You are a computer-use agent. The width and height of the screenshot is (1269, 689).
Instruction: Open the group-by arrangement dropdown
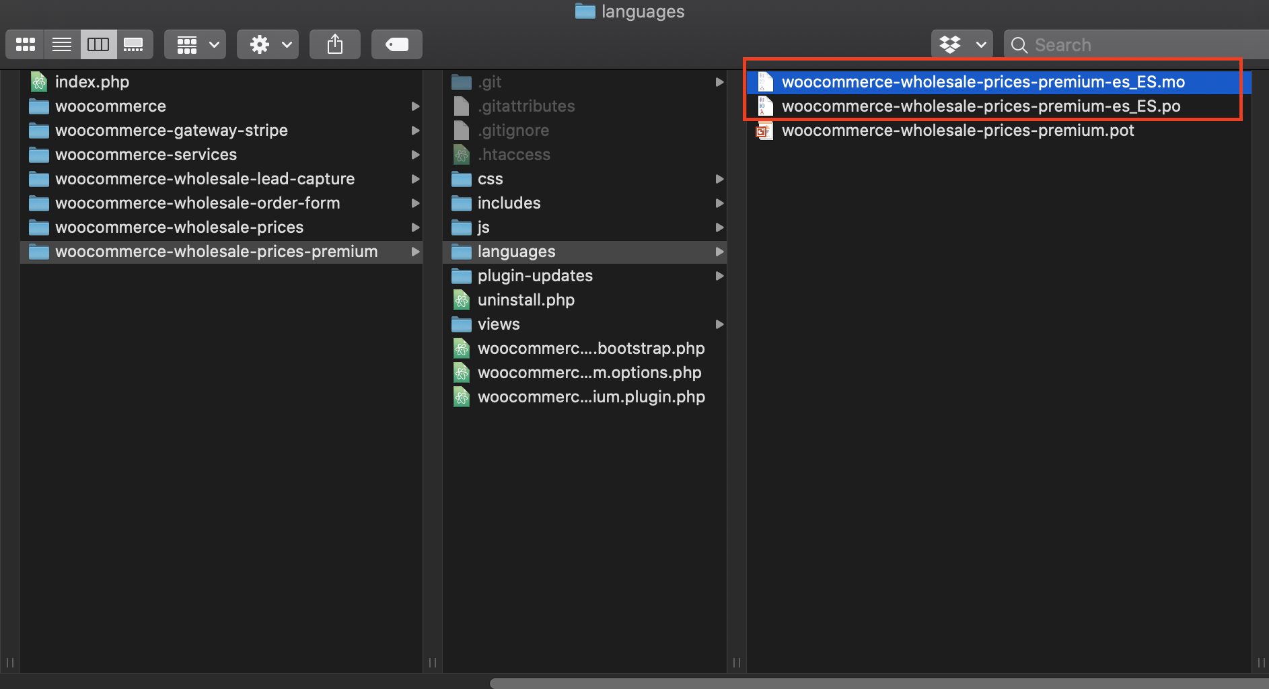(x=195, y=45)
